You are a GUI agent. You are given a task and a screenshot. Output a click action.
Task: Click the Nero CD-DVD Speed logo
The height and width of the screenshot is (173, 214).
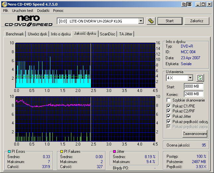pos(28,21)
